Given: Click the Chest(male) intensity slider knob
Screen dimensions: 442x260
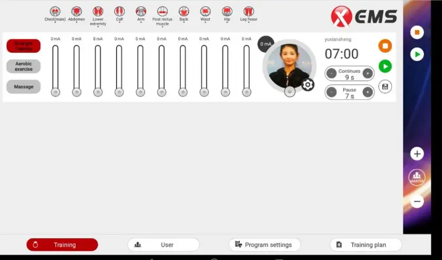Looking at the screenshot, I should coord(55,92).
